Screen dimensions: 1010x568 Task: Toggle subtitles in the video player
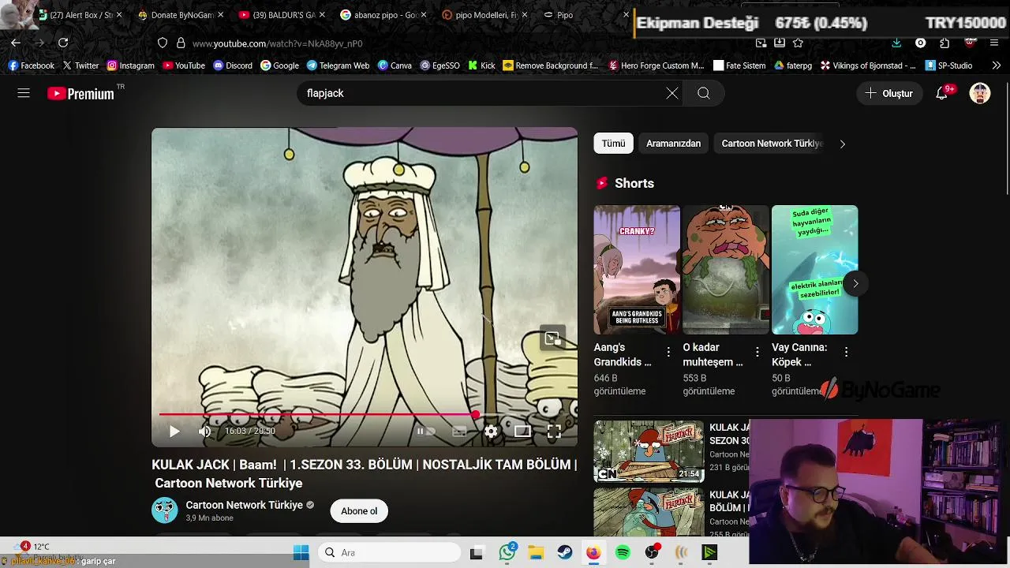tap(459, 431)
